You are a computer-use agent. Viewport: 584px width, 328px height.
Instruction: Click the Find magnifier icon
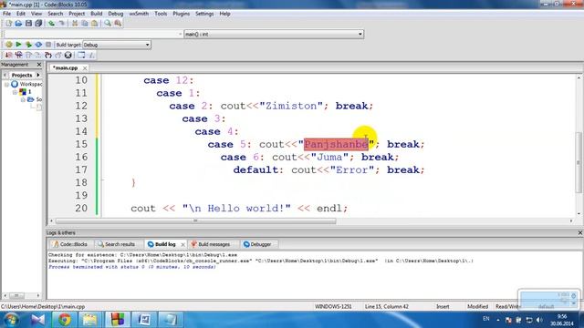click(x=108, y=24)
